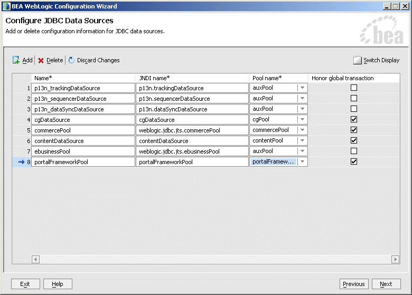Edit the p13n_sequencerDataSource name field

83,98
